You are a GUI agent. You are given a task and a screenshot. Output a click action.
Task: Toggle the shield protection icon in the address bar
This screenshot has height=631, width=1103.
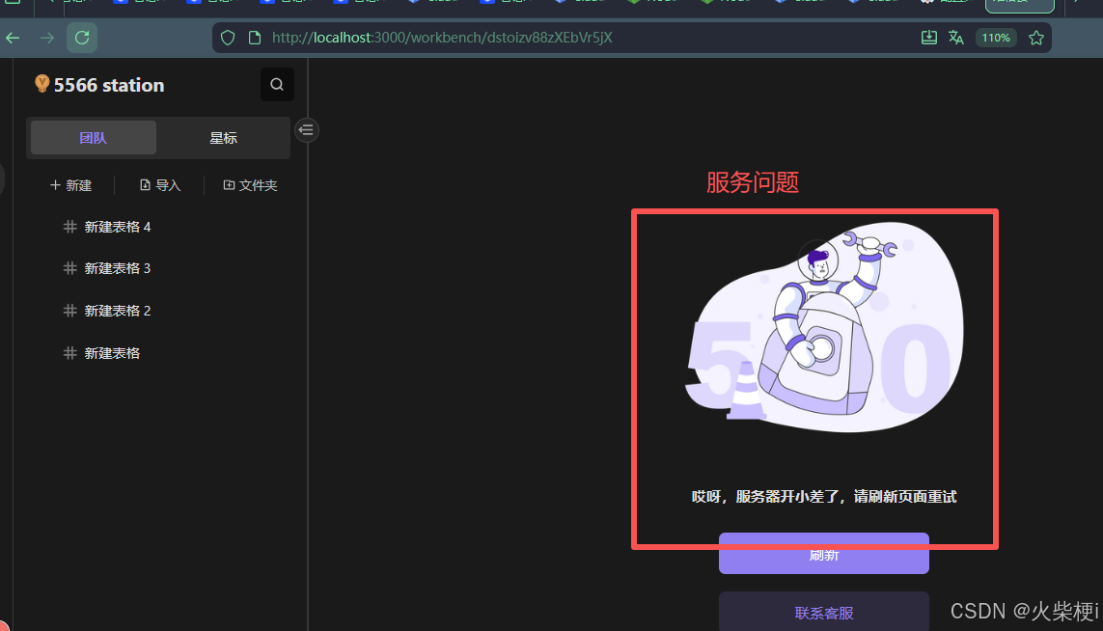coord(226,37)
